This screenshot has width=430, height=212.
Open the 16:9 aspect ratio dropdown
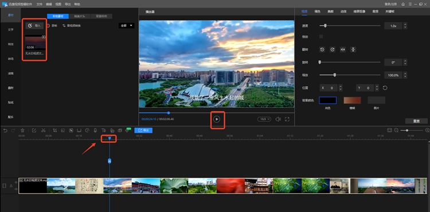click(264, 119)
